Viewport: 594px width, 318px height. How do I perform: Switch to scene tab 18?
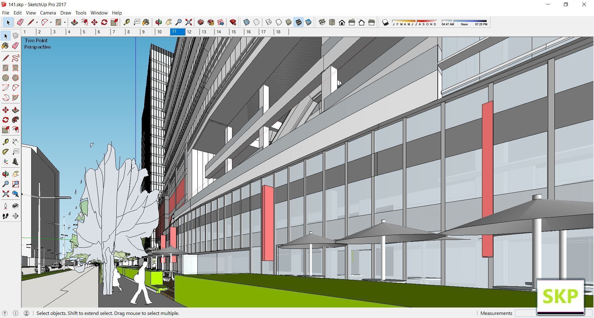tap(281, 32)
